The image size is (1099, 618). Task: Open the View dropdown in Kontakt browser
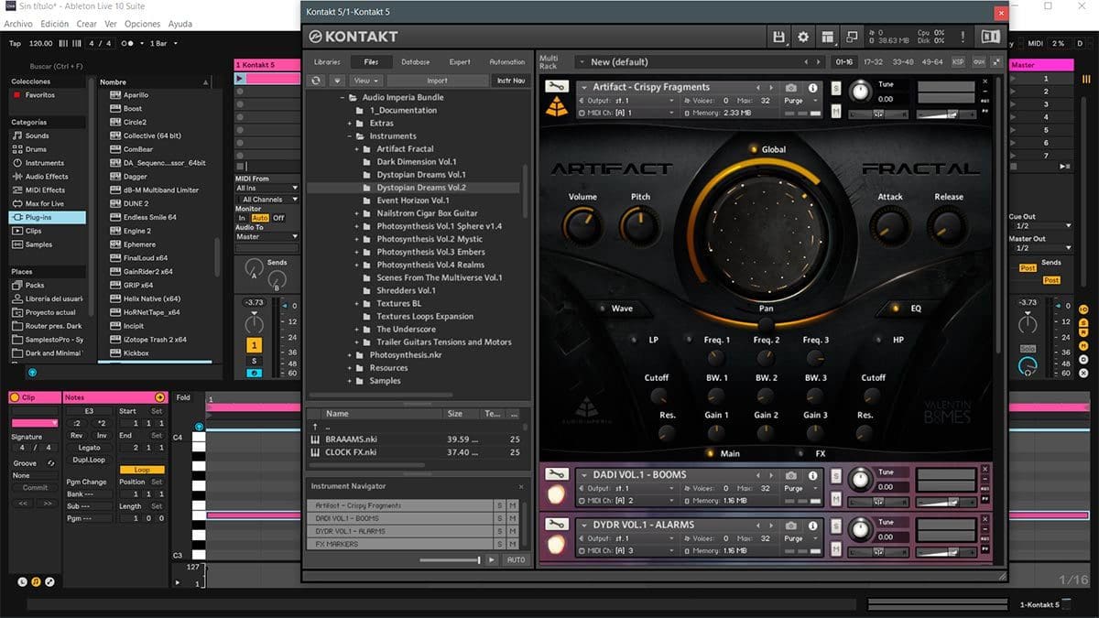[367, 81]
